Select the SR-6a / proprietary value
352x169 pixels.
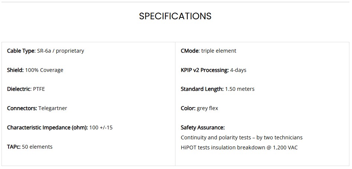[61, 51]
